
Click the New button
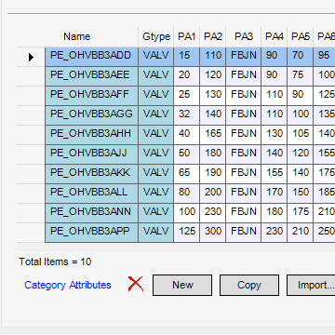click(x=182, y=285)
